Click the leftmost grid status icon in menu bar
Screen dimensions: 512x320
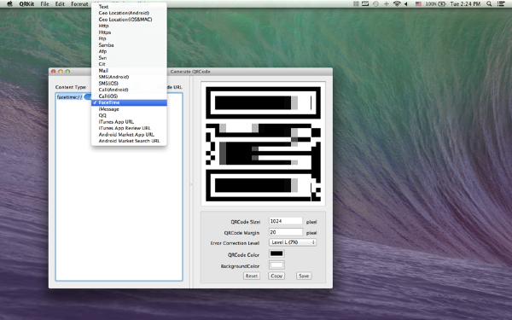[x=356, y=4]
